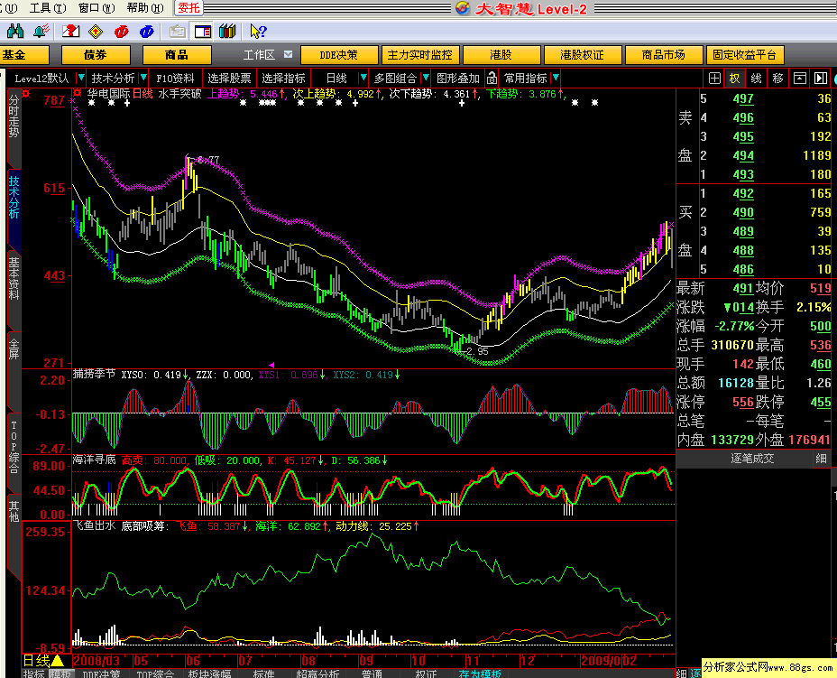Click 选择指标 in chart toolbar
Screen dimensions: 837x678
coord(283,78)
